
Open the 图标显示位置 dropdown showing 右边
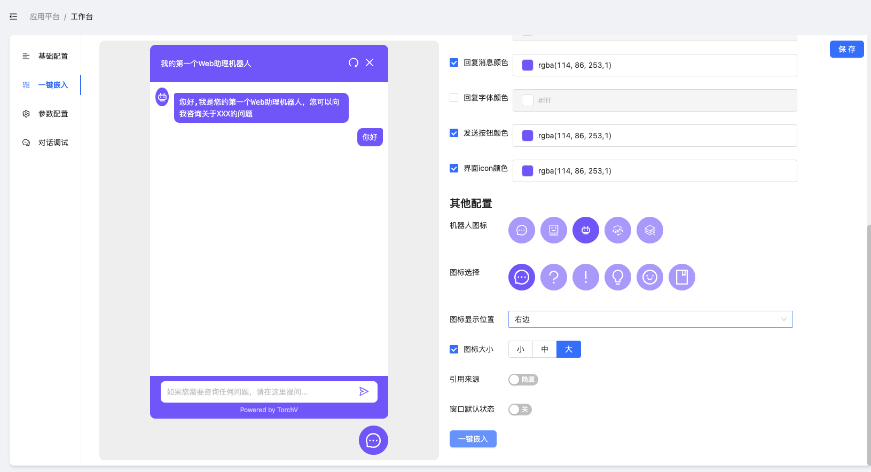point(650,319)
